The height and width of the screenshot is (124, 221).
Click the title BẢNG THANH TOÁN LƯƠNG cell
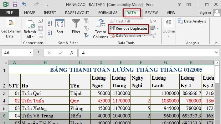[111, 70]
